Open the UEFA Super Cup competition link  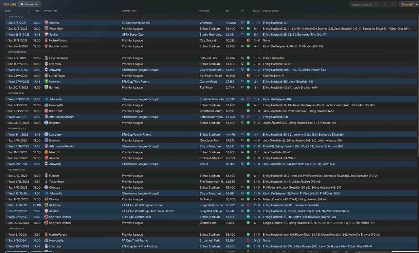tap(133, 35)
